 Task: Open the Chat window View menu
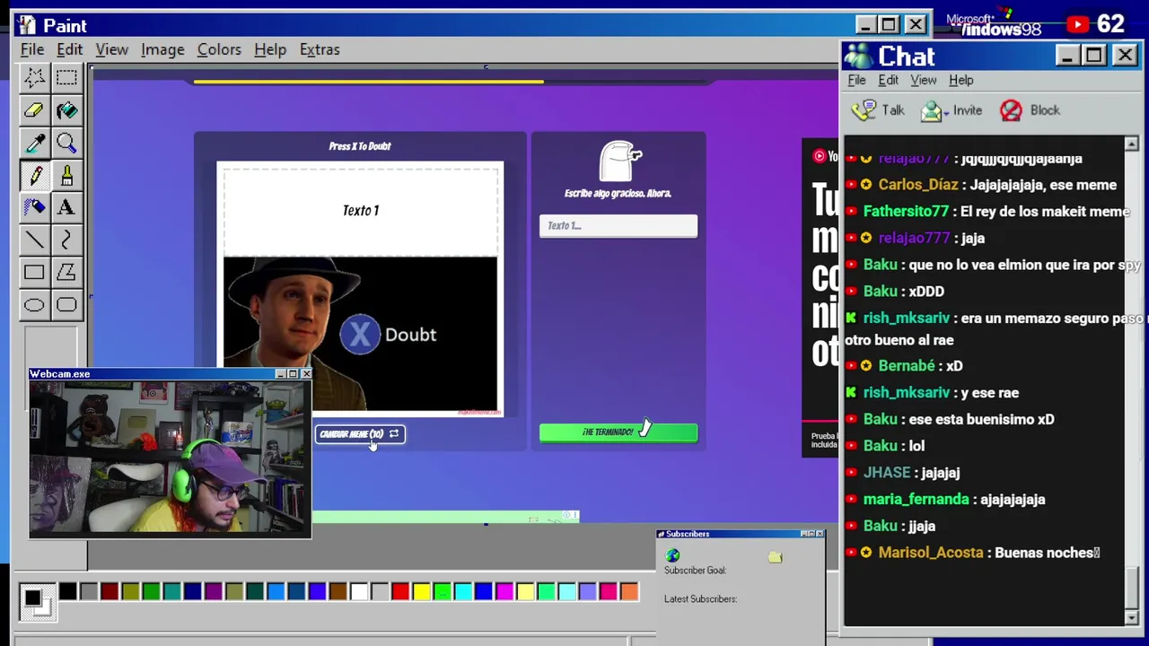click(x=923, y=80)
